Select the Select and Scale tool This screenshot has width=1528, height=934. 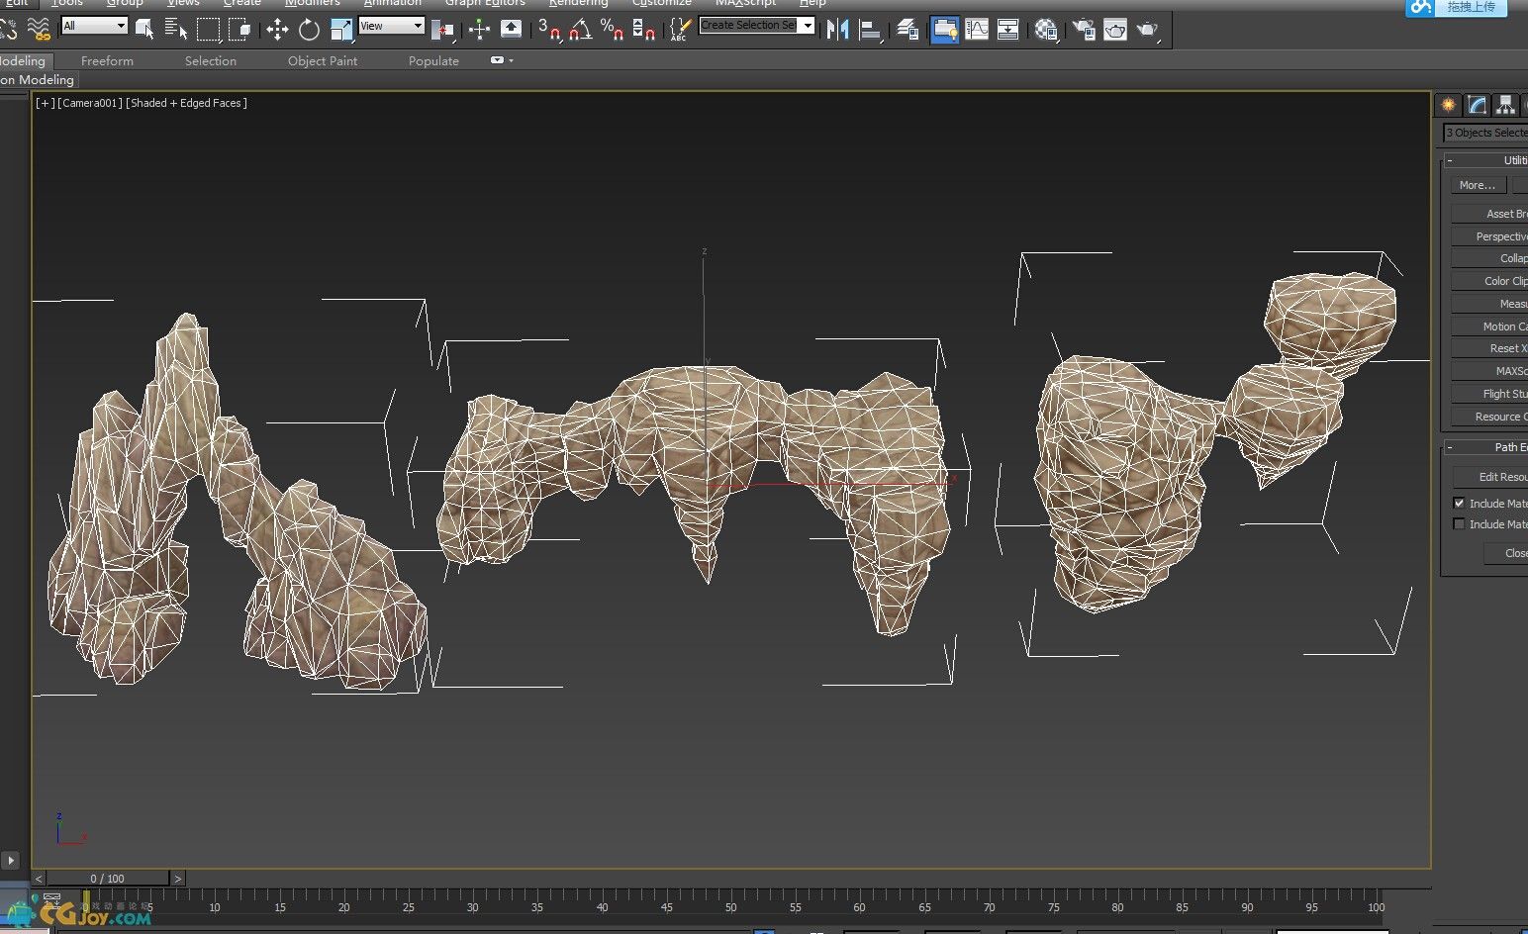tap(341, 29)
